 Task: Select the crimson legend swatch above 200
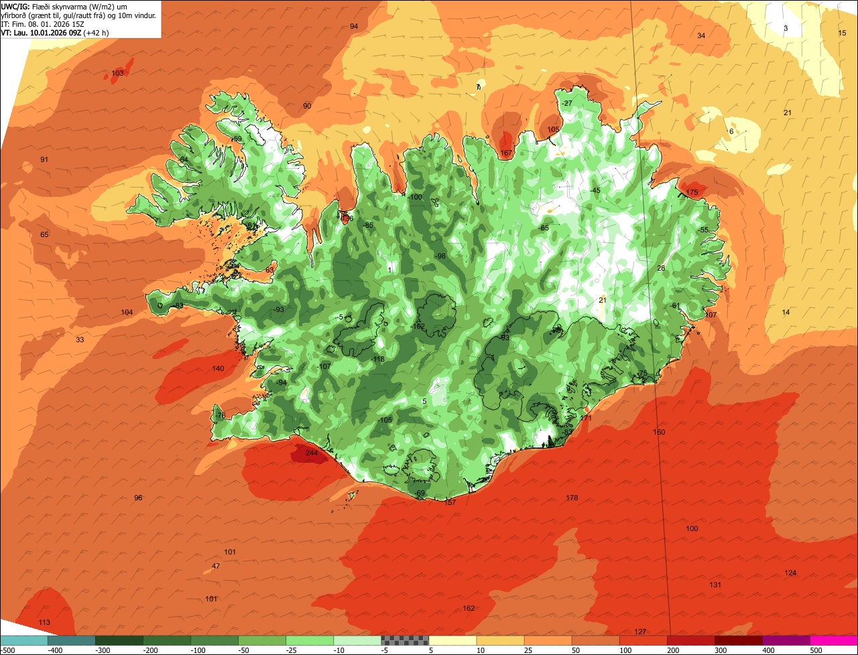691,640
